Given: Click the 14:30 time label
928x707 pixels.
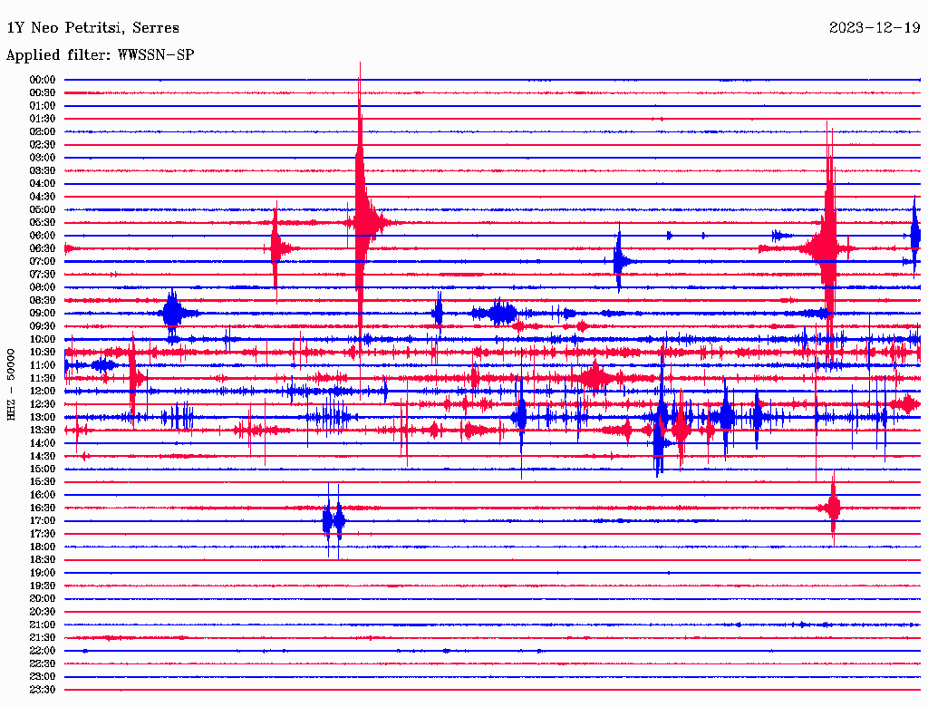Looking at the screenshot, I should [43, 457].
